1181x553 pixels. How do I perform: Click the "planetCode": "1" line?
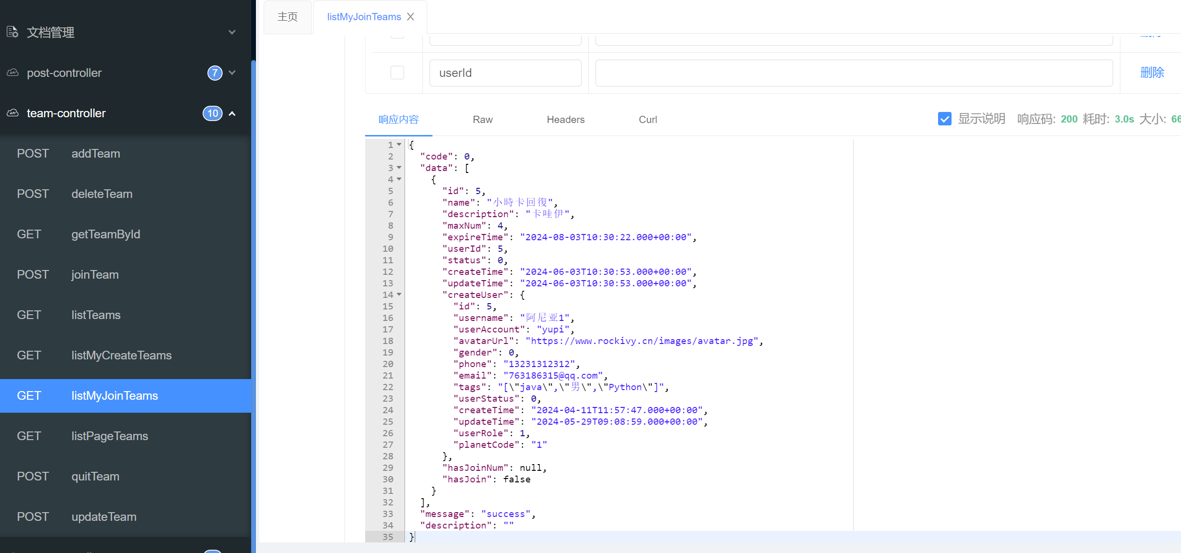tap(500, 444)
